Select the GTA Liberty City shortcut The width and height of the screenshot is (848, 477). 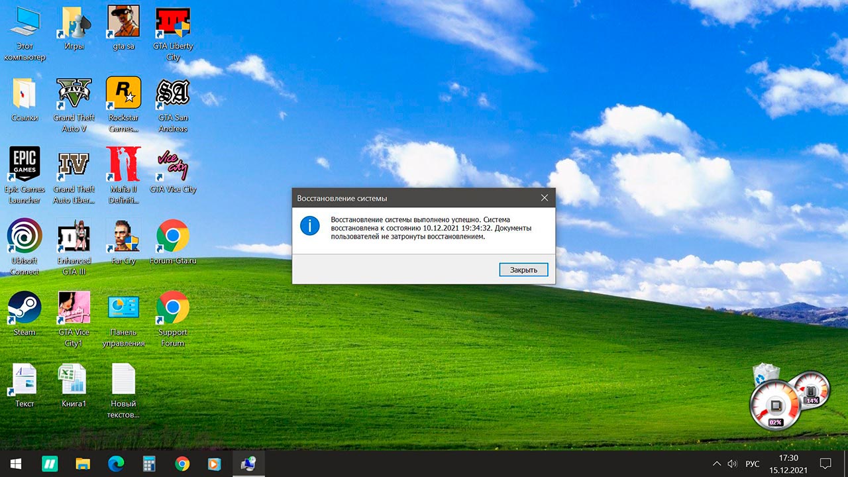click(173, 34)
